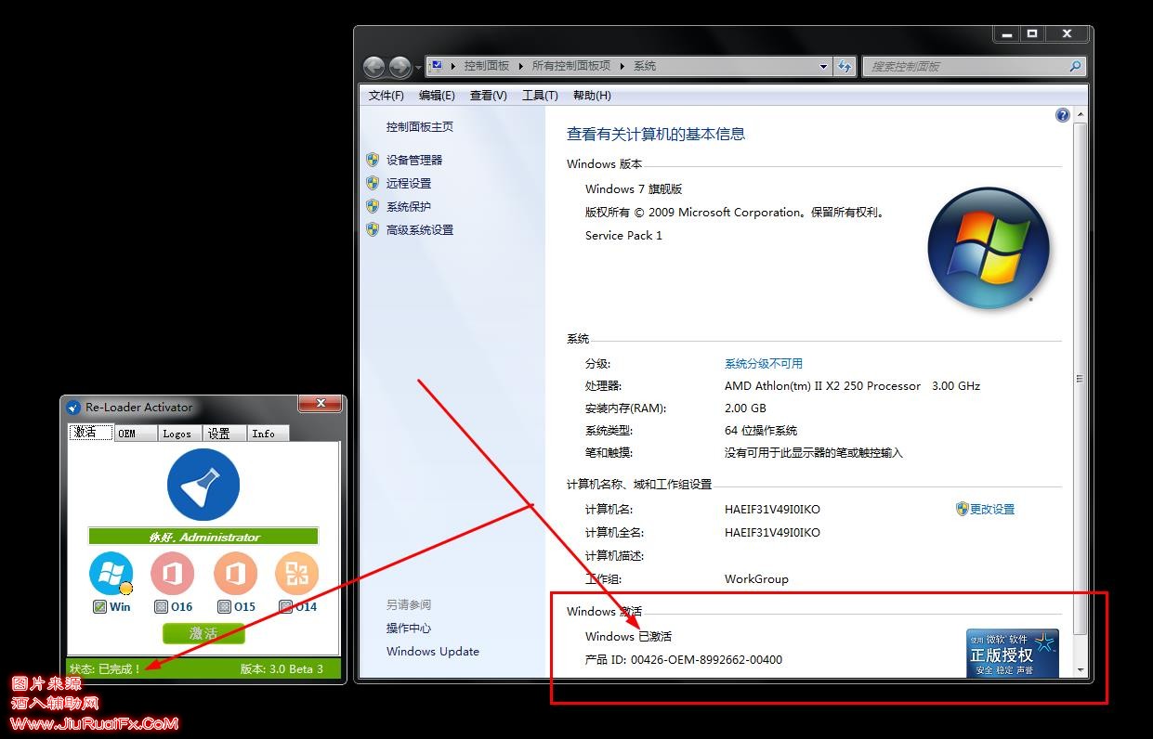Click the shield icon beside 系统保护
Image resolution: width=1153 pixels, height=739 pixels.
coord(373,206)
